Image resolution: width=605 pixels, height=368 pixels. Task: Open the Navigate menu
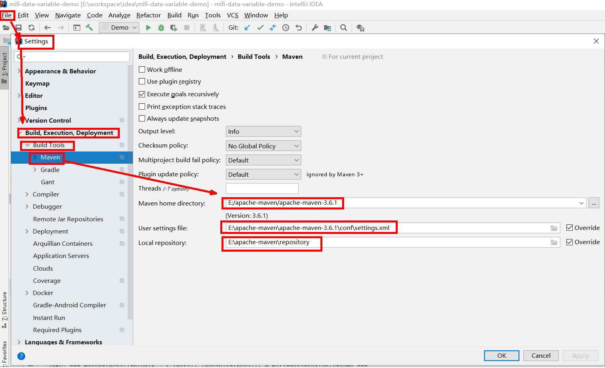[68, 15]
